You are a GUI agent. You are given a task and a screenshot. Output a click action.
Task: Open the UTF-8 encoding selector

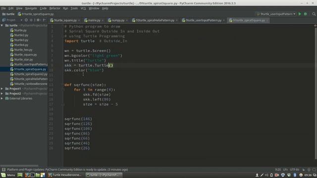tap(295, 170)
